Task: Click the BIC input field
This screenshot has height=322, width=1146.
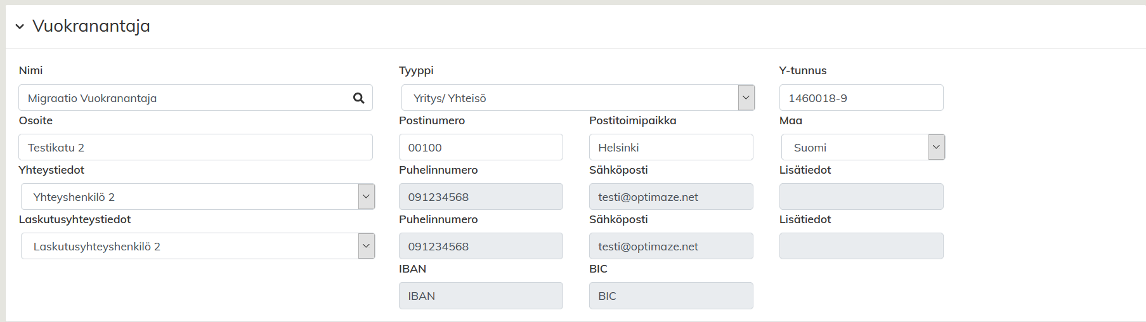Action: pos(671,296)
